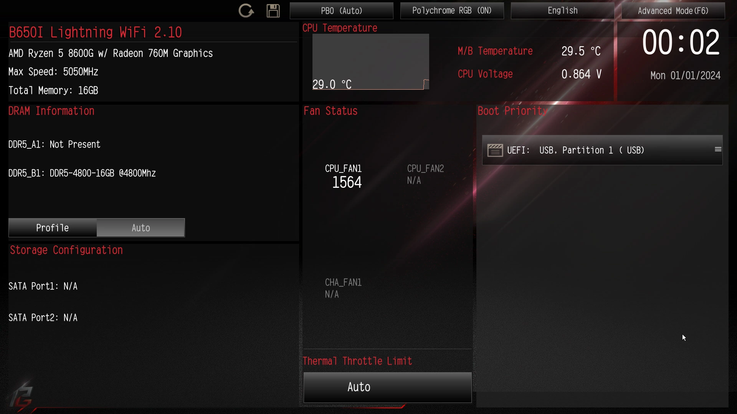This screenshot has width=737, height=414.
Task: Select Auto DRAM profile option
Action: (140, 228)
